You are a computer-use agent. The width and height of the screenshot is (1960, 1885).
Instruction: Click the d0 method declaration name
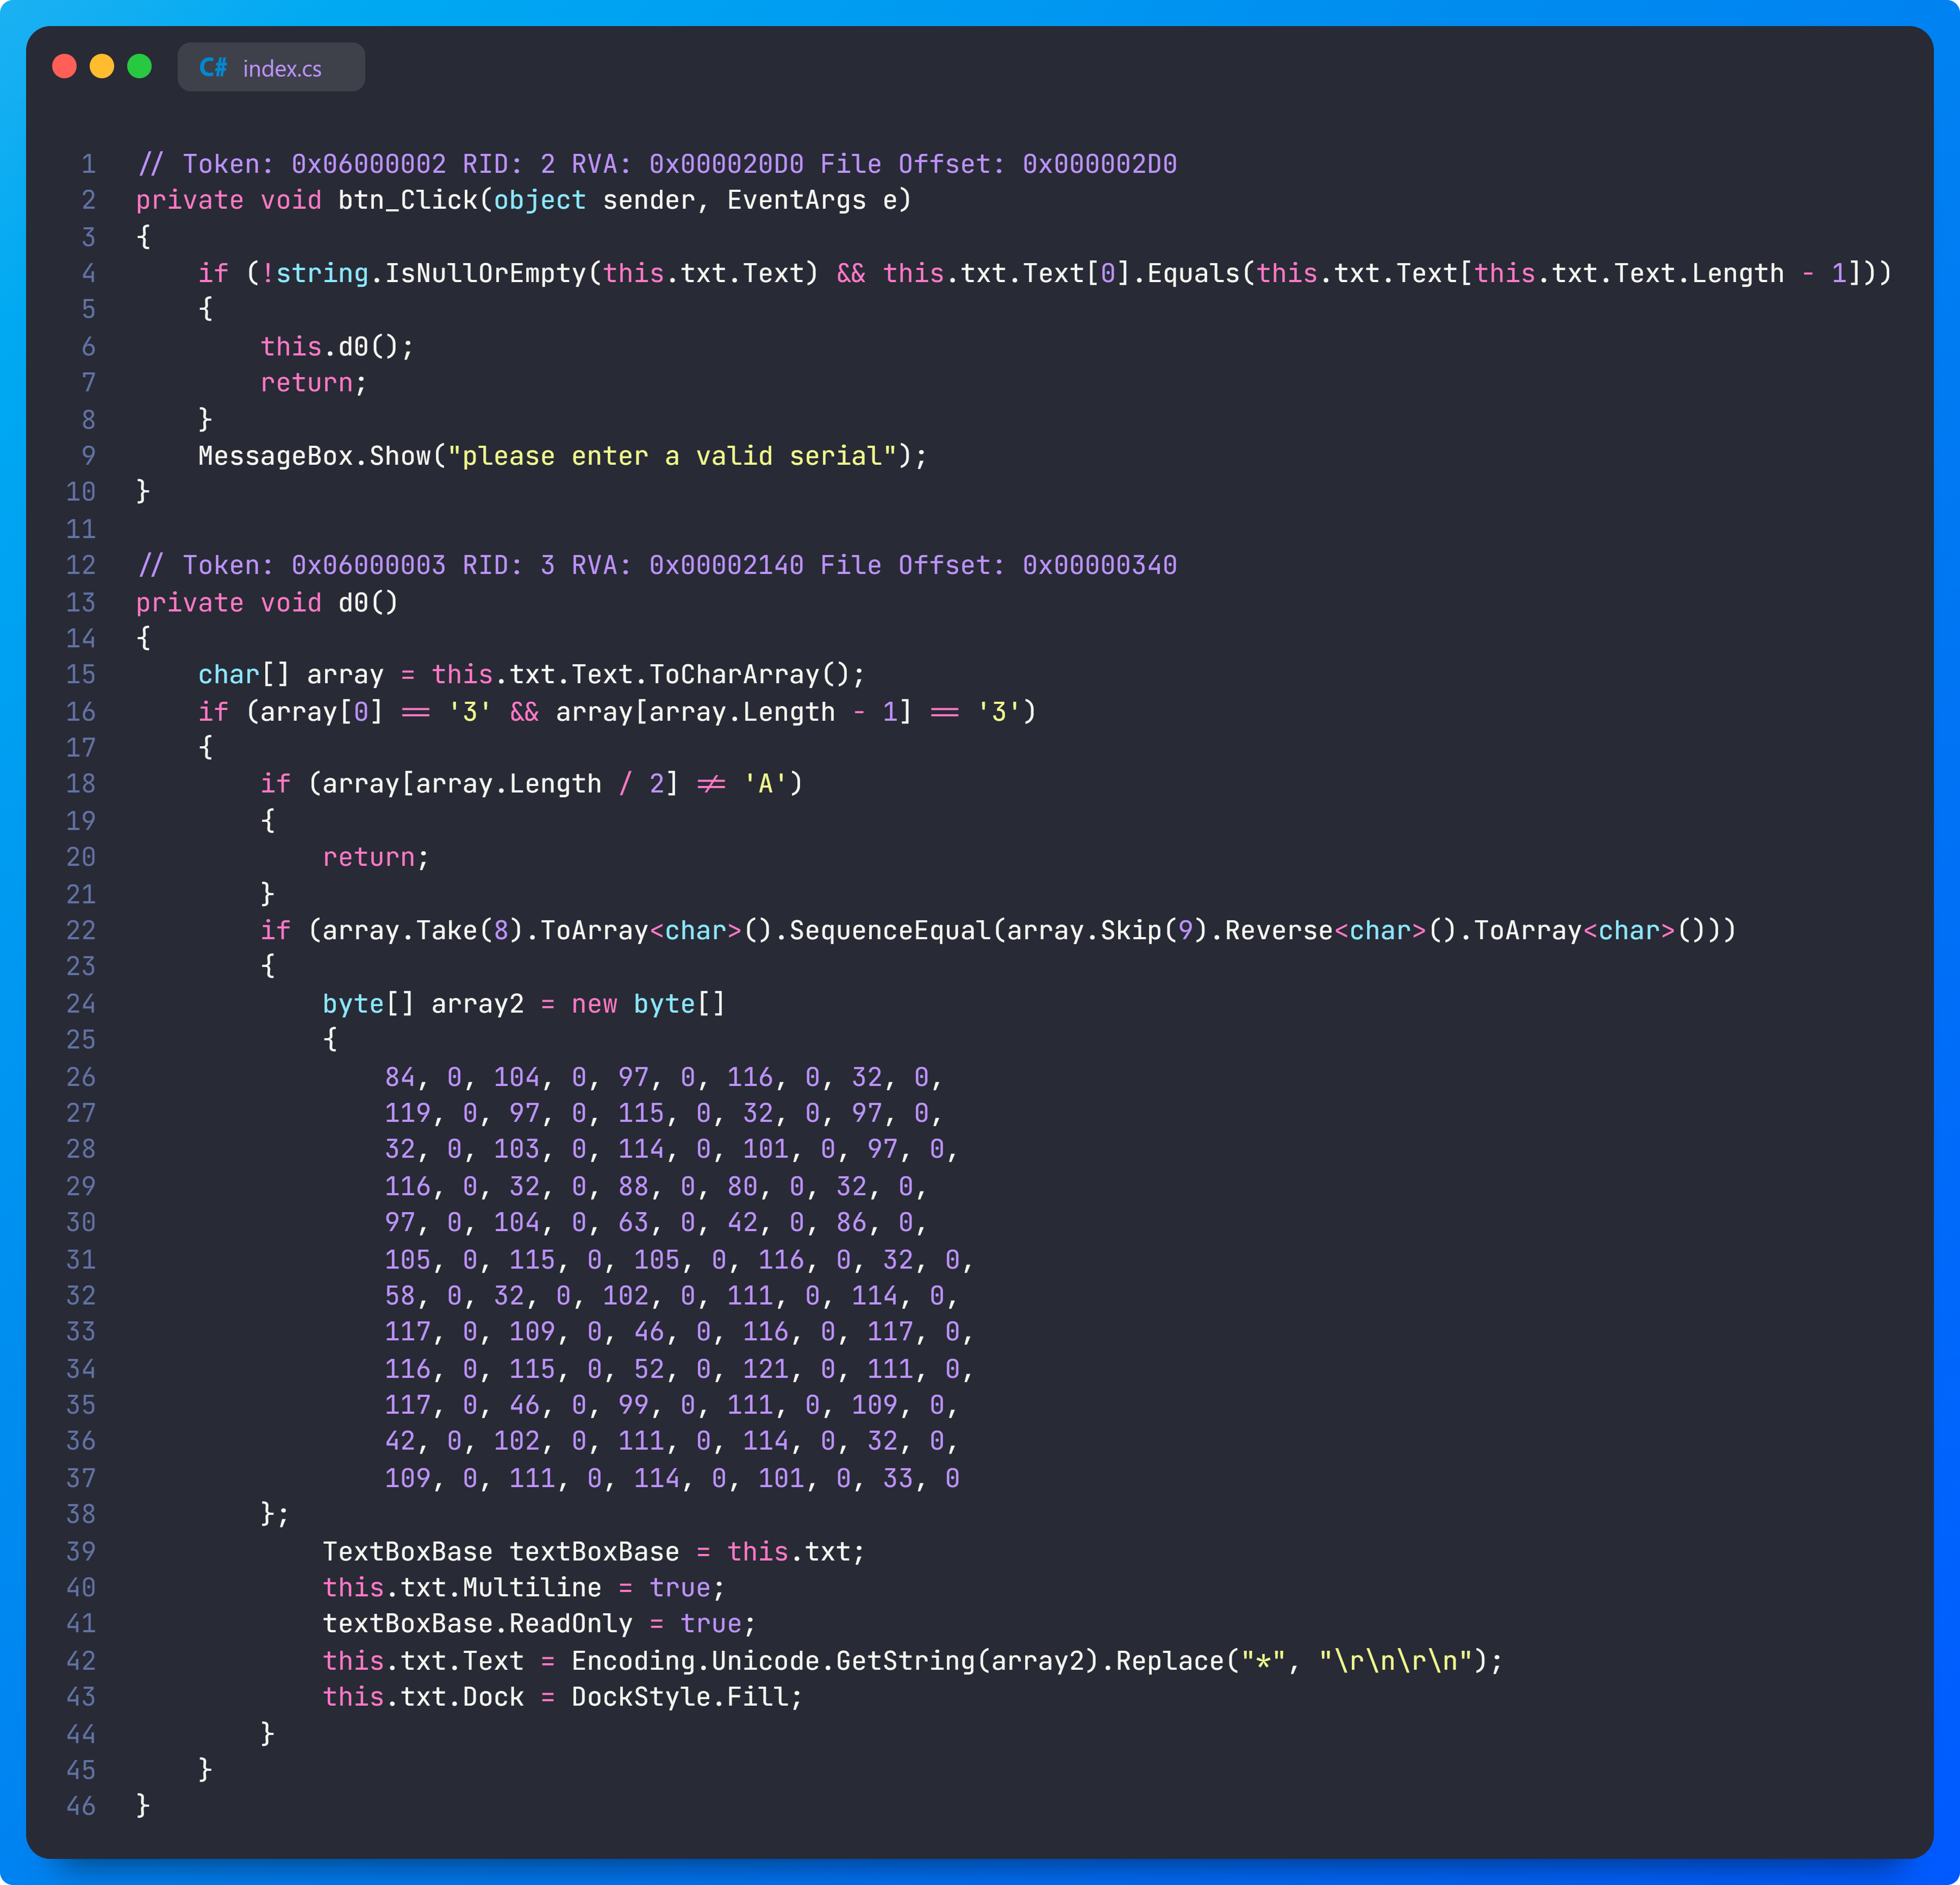[354, 602]
